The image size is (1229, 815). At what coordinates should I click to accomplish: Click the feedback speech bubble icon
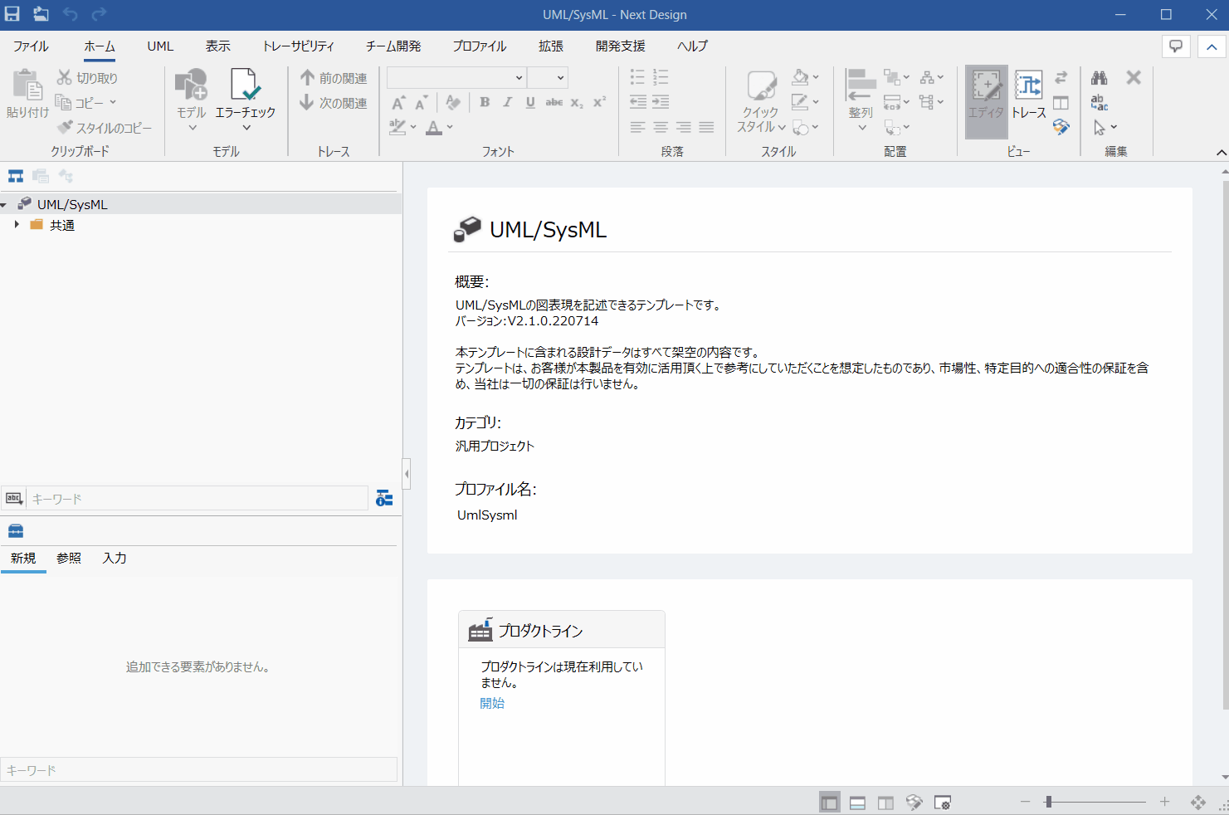[1176, 46]
